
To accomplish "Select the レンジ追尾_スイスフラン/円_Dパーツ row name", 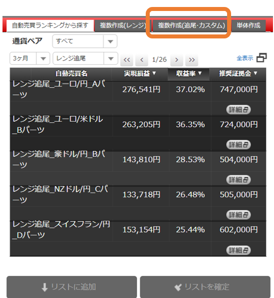I will [x=61, y=230].
